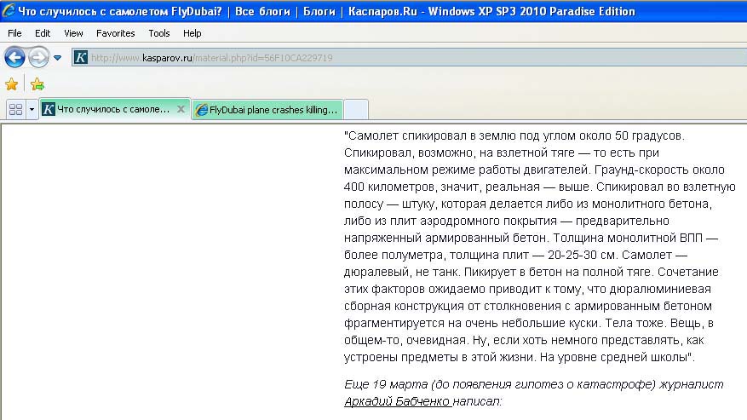Viewport: 747px width, 420px height.
Task: Click the Forward navigation arrow button
Action: tap(38, 58)
